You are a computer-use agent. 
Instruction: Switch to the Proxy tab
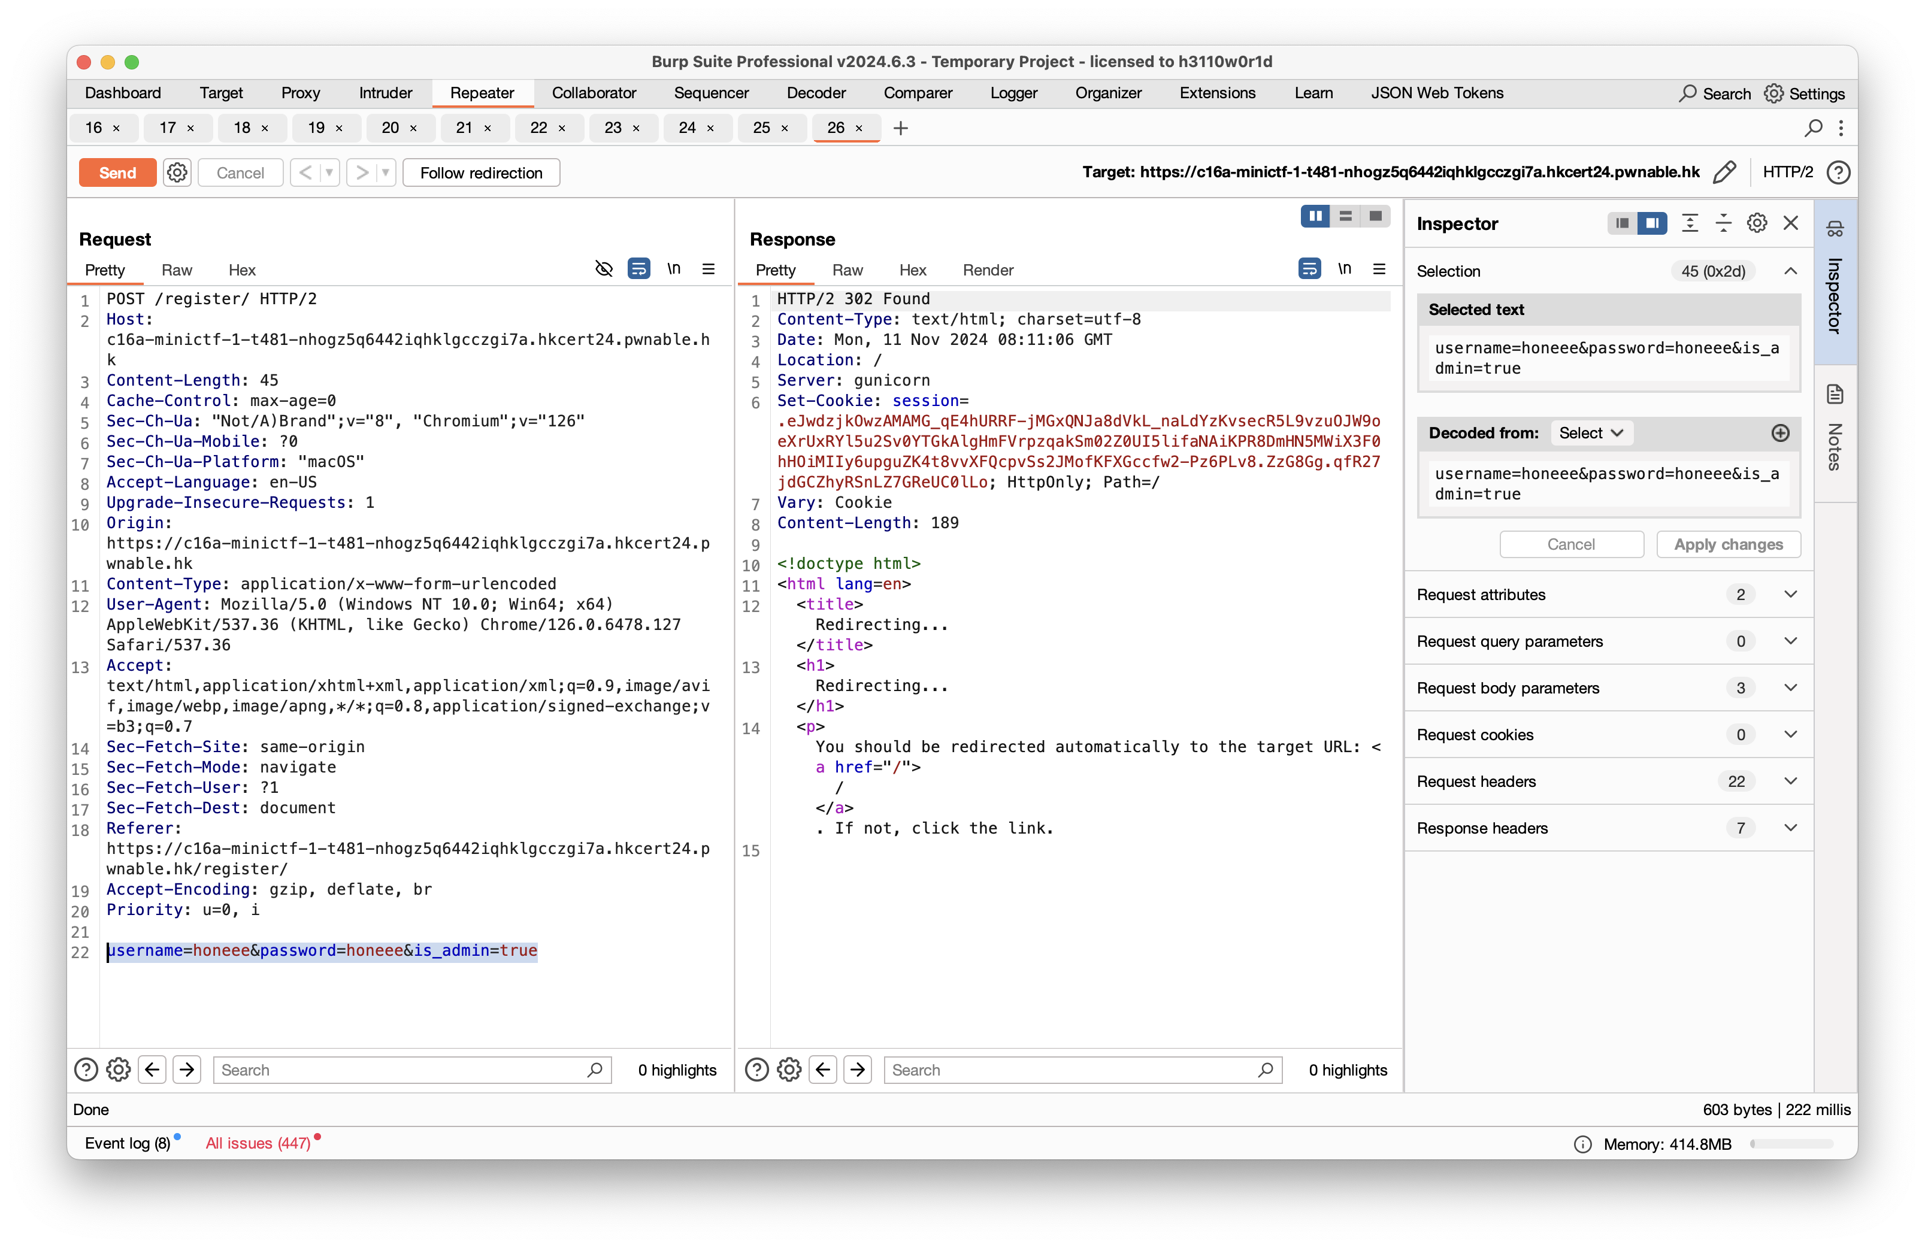(x=300, y=93)
